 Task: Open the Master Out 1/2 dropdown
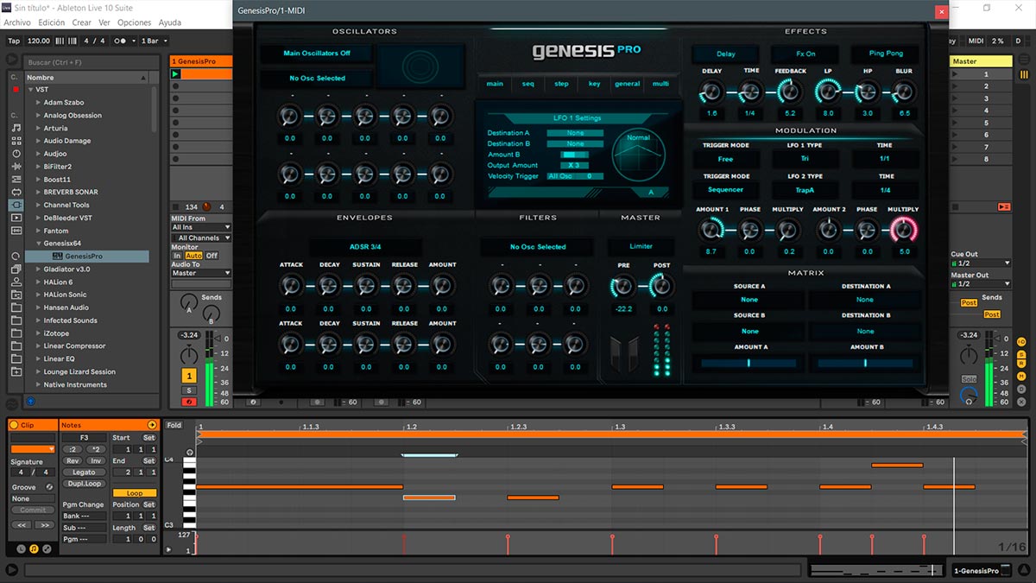pyautogui.click(x=981, y=284)
